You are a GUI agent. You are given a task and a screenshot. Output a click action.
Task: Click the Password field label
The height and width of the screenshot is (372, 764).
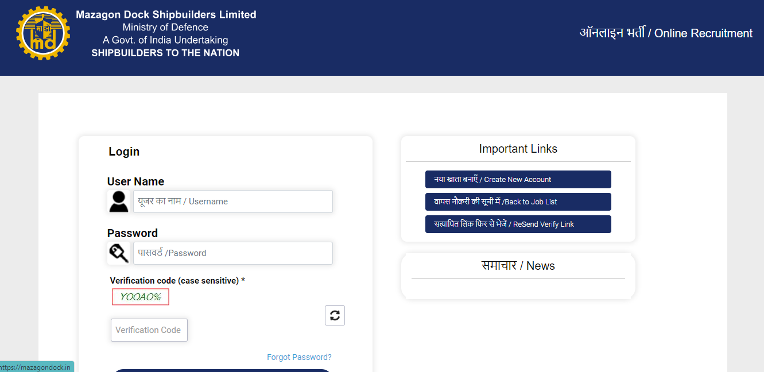point(133,233)
